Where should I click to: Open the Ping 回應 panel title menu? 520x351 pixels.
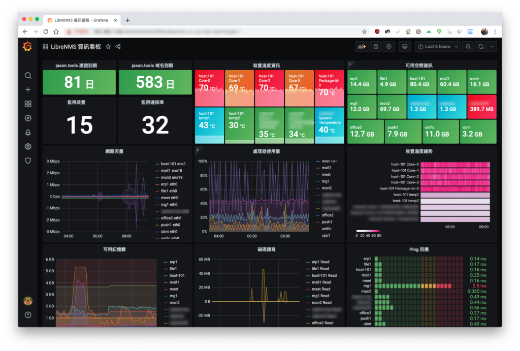(x=419, y=249)
